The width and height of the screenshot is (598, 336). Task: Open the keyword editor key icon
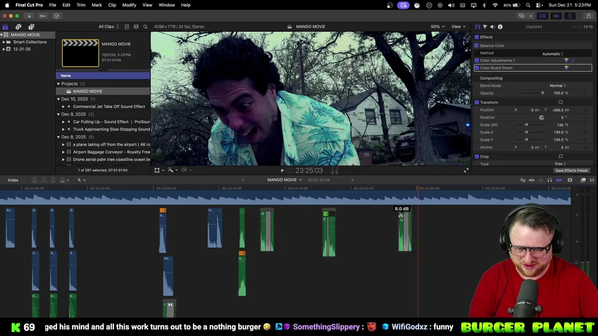[x=43, y=16]
